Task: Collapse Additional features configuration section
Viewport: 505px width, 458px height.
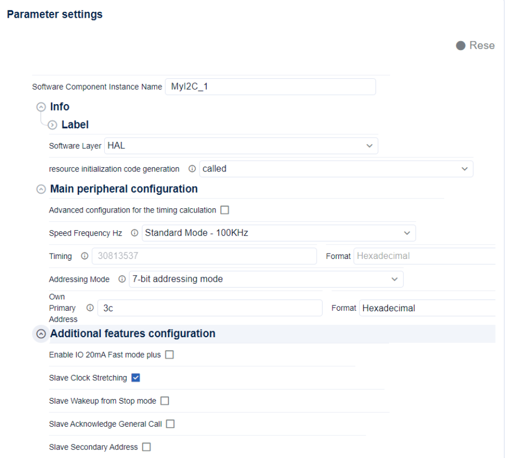Action: tap(40, 334)
